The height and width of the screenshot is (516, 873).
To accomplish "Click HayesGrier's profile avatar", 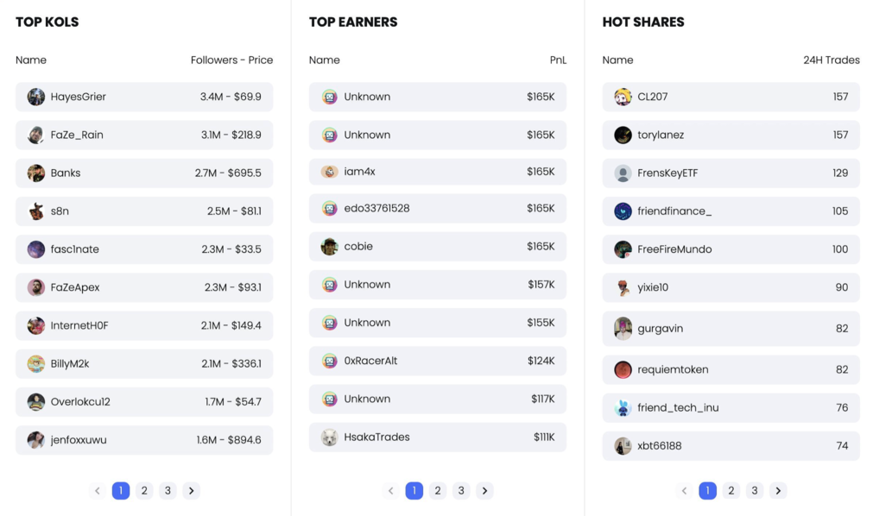I will (36, 97).
